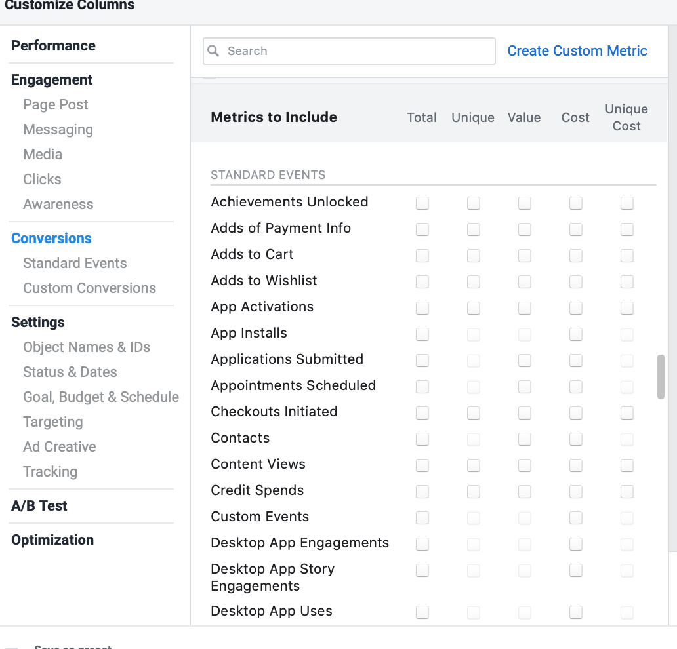Open the Custom Conversions category
The height and width of the screenshot is (649, 677).
(90, 288)
